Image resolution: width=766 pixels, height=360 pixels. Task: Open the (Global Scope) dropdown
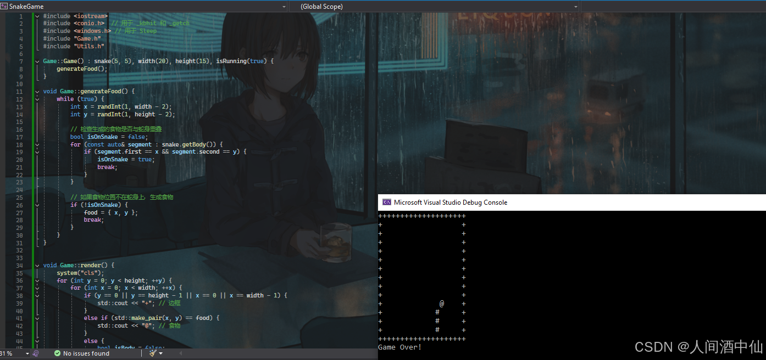click(576, 6)
